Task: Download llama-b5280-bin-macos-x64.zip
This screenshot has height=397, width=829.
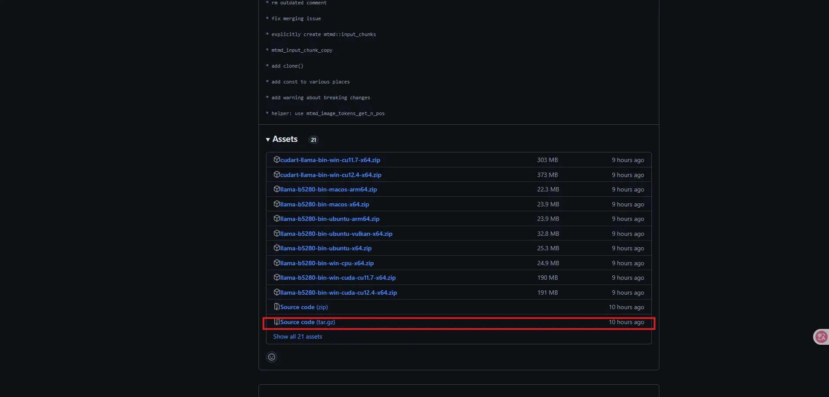Action: [324, 204]
